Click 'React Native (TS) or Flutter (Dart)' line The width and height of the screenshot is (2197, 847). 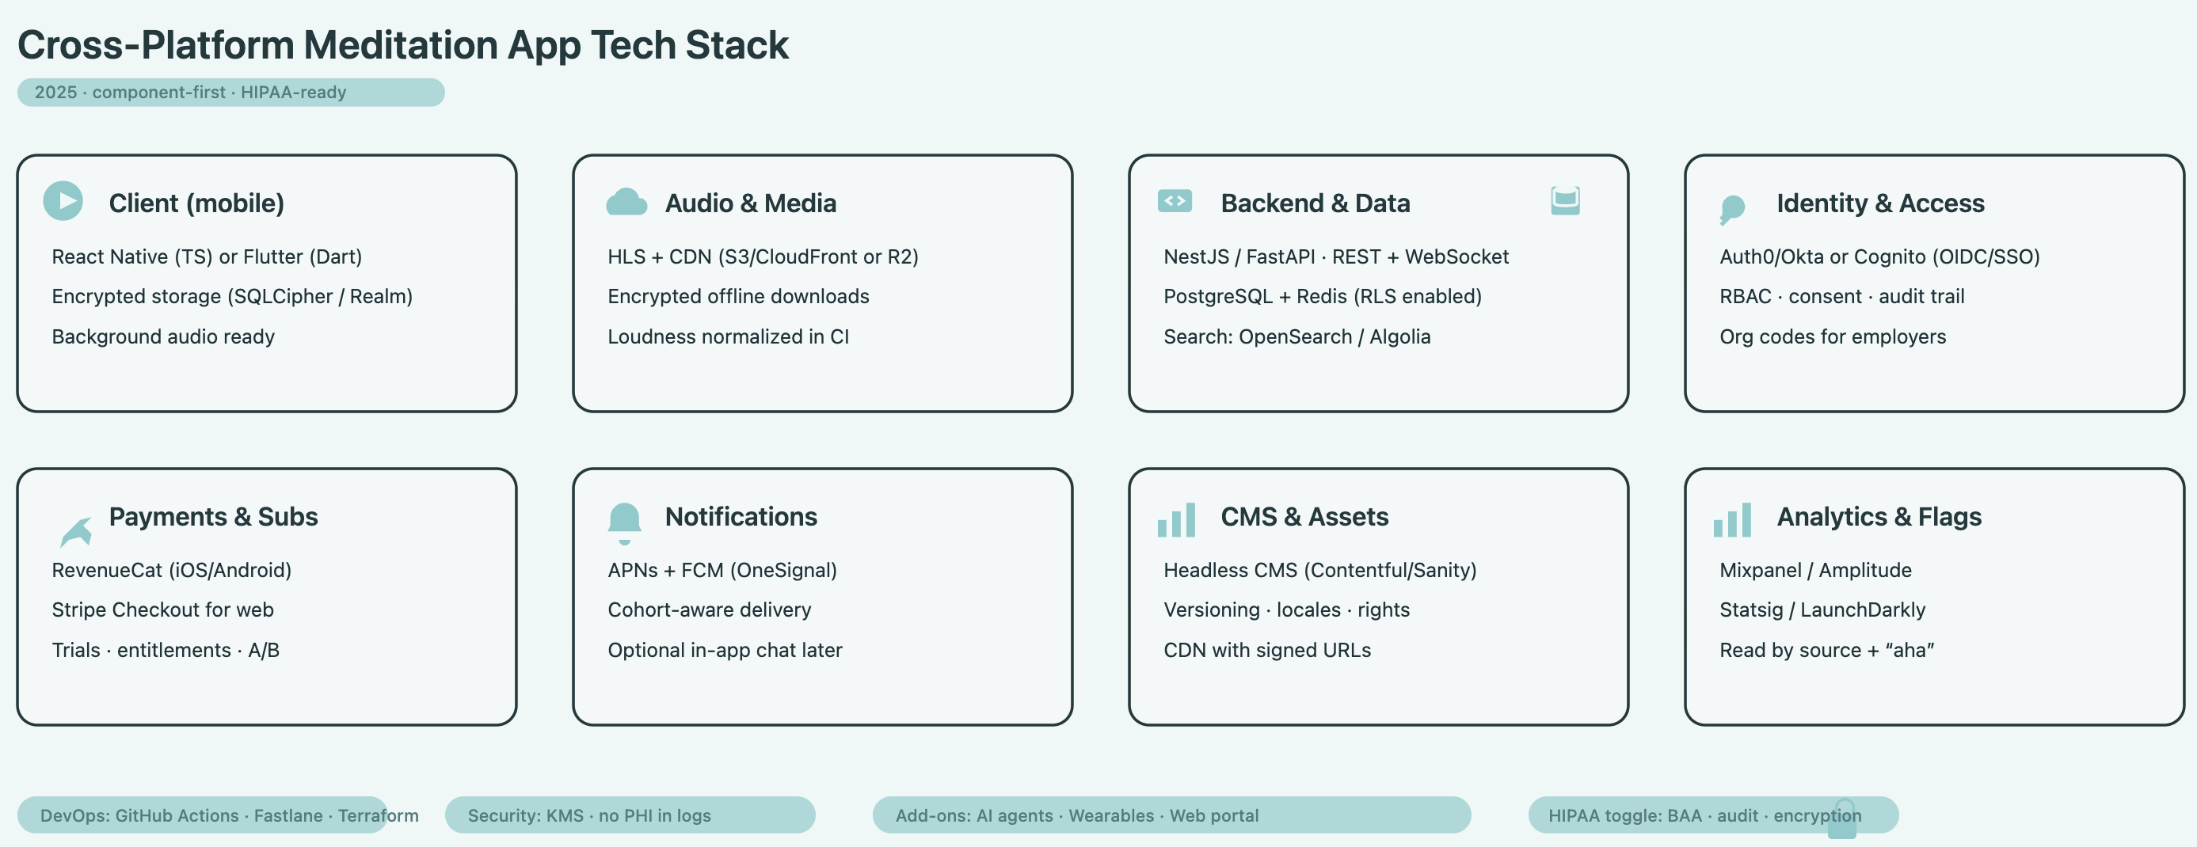pyautogui.click(x=207, y=256)
